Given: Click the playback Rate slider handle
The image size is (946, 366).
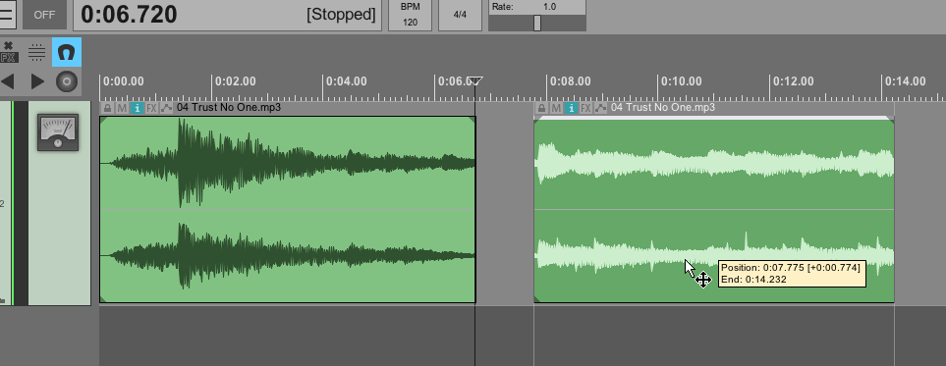Looking at the screenshot, I should pos(537,23).
